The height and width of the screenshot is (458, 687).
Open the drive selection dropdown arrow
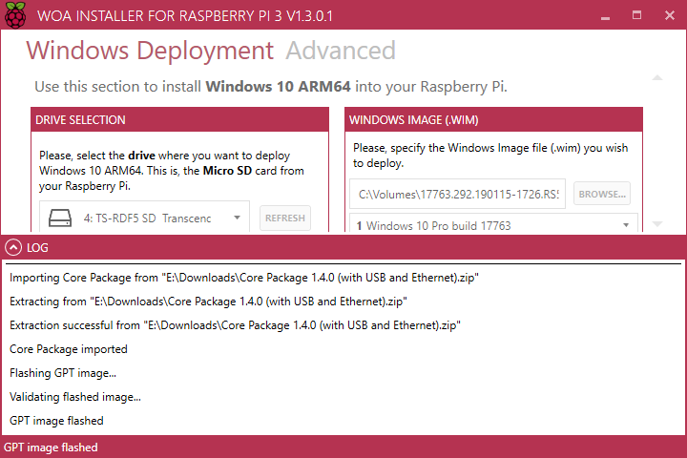point(237,218)
